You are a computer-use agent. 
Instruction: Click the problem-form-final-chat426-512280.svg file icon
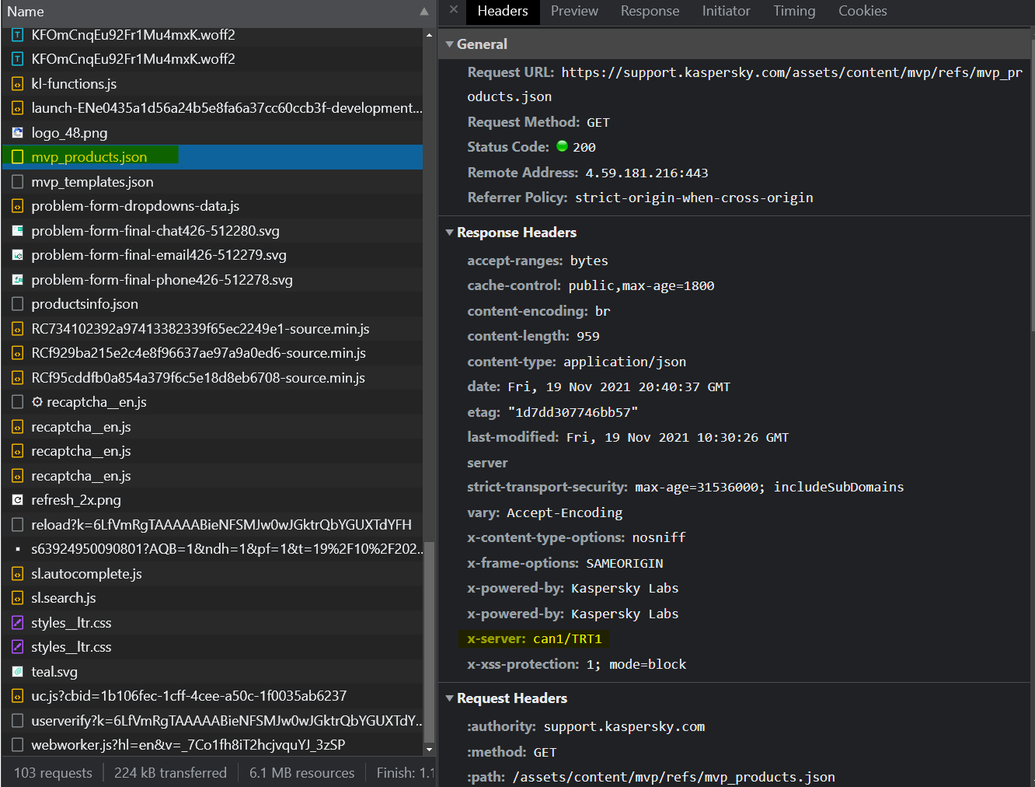click(x=17, y=231)
